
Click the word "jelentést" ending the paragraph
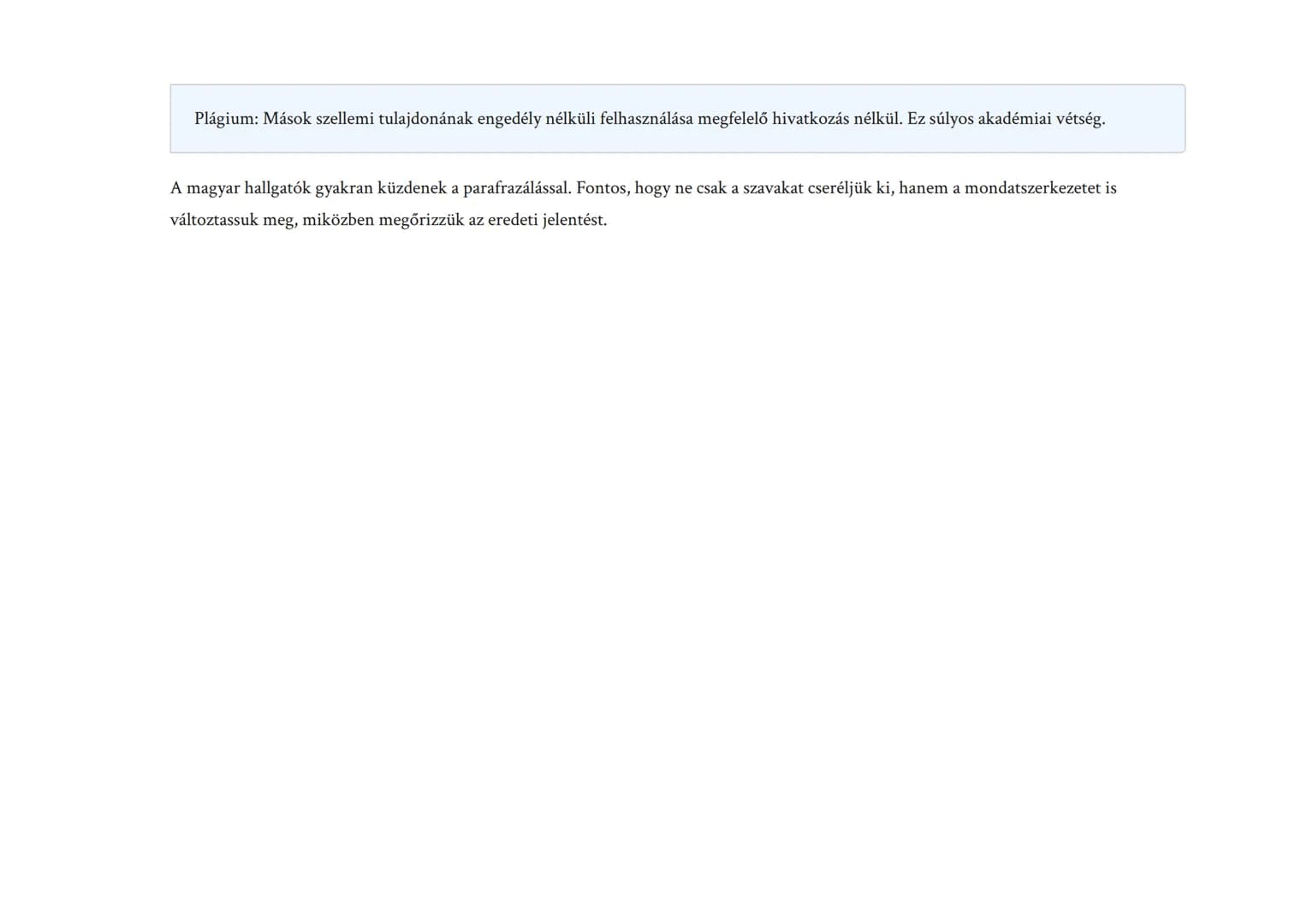click(x=574, y=220)
